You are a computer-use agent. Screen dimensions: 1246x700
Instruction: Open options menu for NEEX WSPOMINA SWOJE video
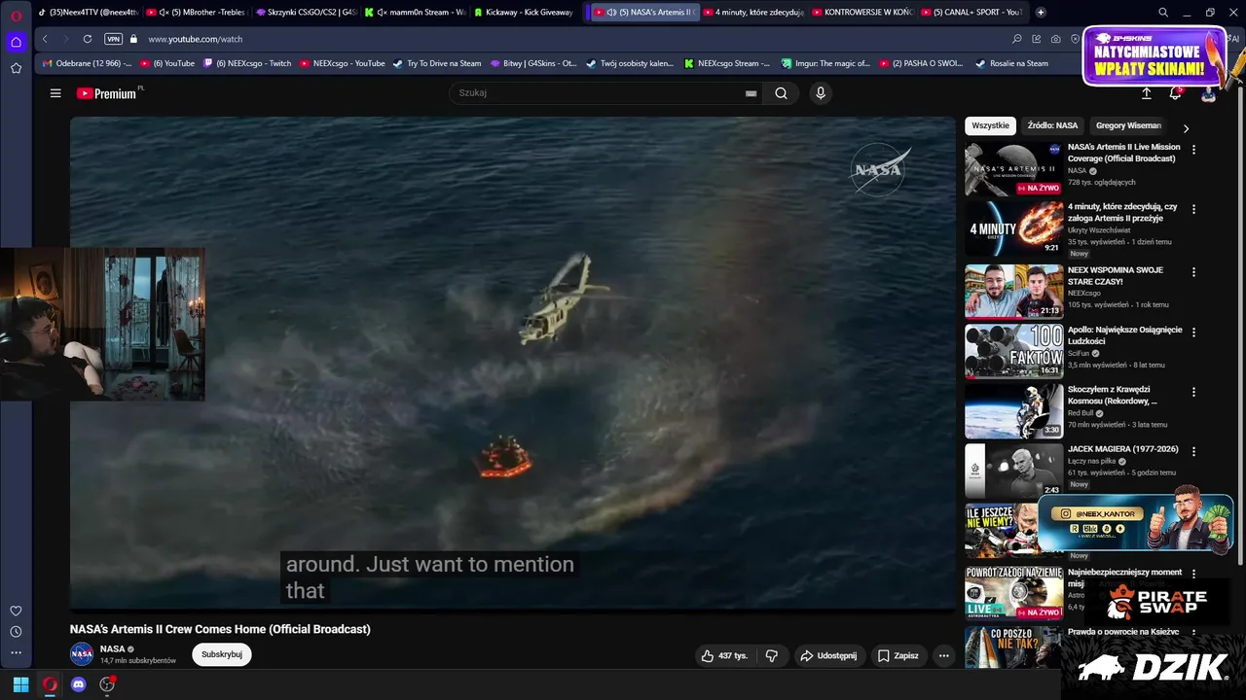(x=1193, y=272)
